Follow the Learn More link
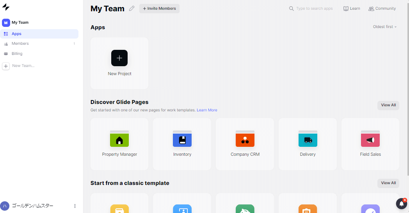Screen dimensions: 409x213 [x=207, y=110]
